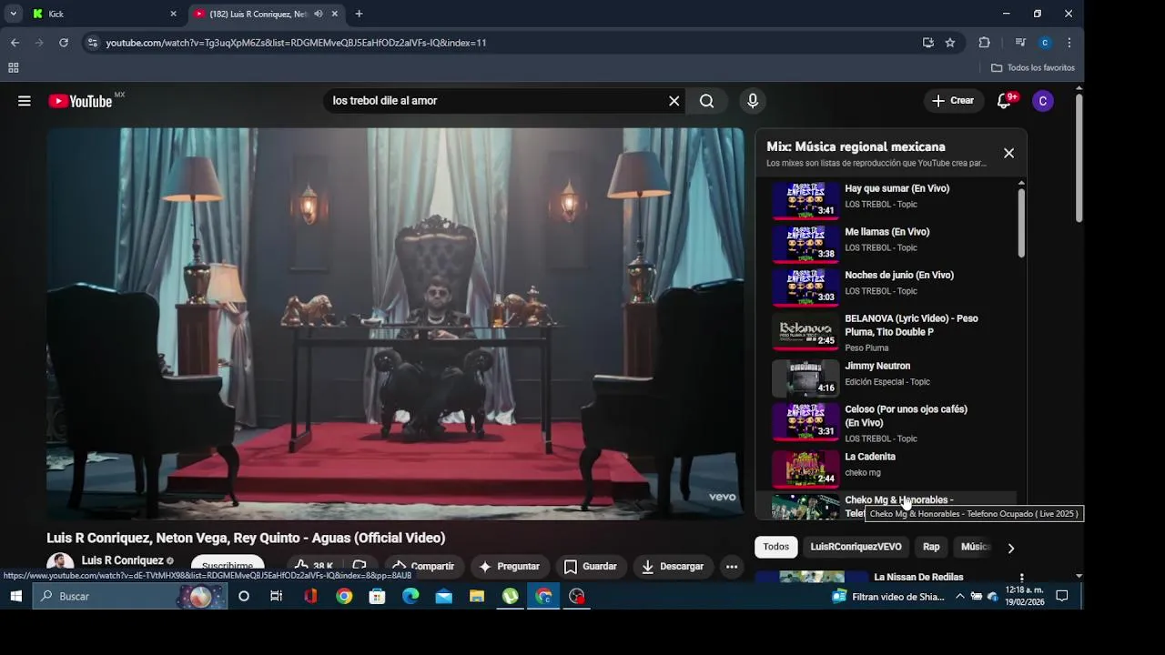This screenshot has height=655, width=1165.
Task: View site information icon in address bar
Action: (92, 42)
